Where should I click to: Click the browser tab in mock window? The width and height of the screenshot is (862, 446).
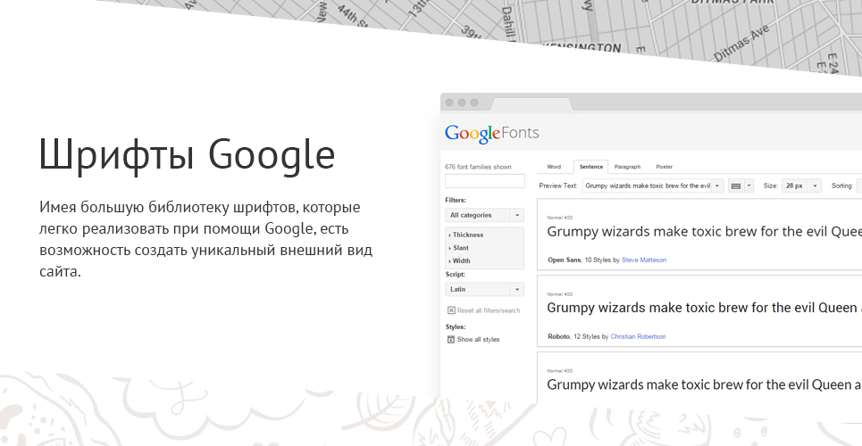coord(531,103)
